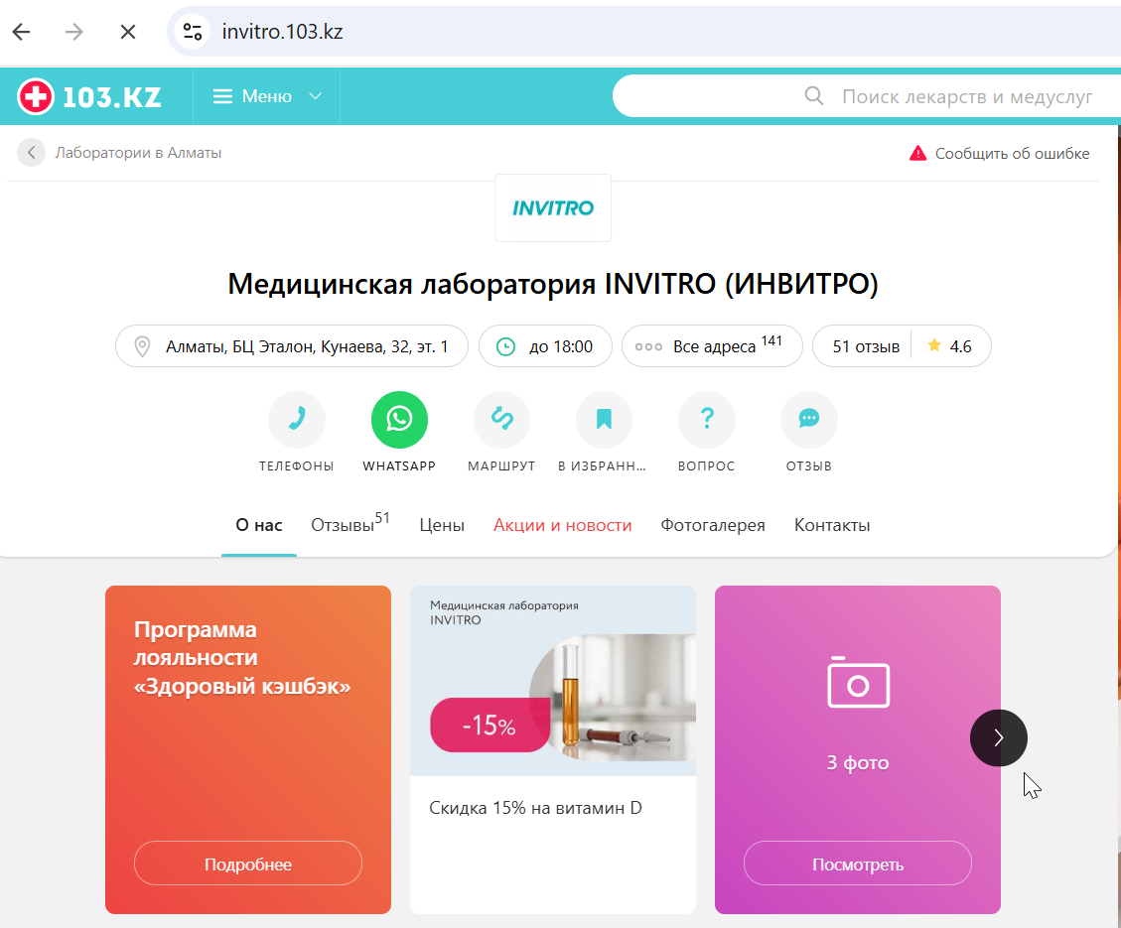
Task: Click the location pin icon
Action: pos(142,346)
